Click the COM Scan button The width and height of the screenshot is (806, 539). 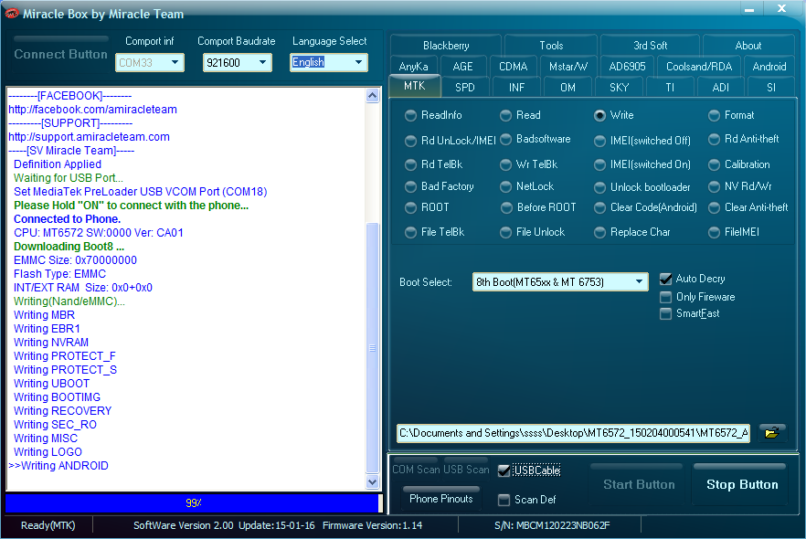click(415, 470)
